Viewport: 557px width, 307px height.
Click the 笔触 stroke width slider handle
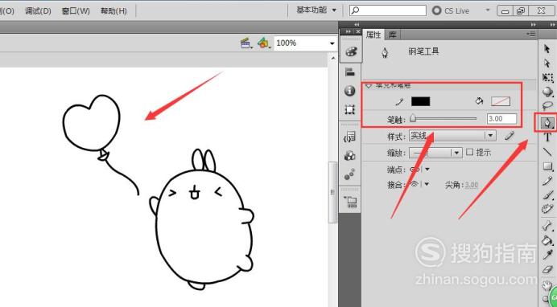(x=413, y=118)
